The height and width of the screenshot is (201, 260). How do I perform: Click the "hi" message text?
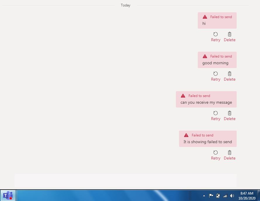tap(204, 23)
